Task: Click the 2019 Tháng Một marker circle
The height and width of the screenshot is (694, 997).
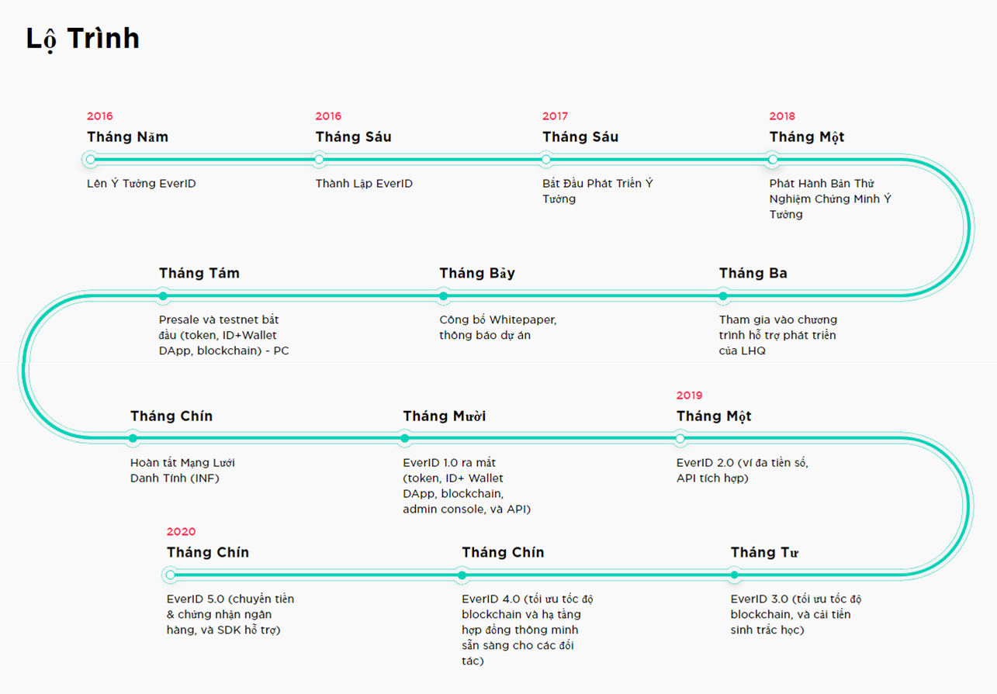Action: coord(680,439)
